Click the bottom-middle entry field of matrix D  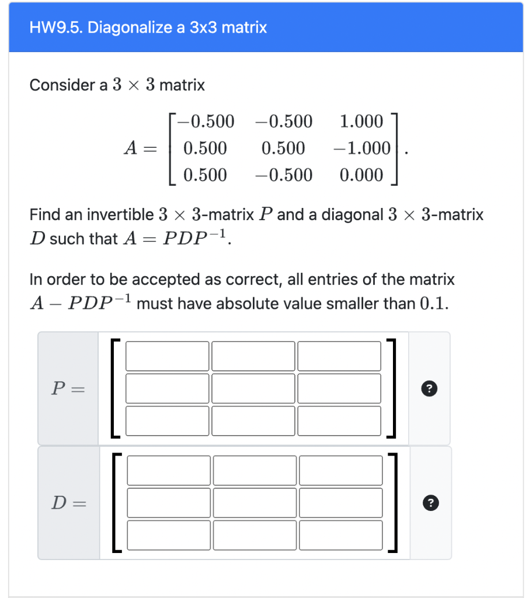tap(253, 534)
